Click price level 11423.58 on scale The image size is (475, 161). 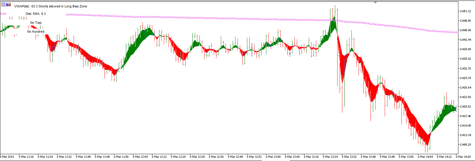pos(465,97)
